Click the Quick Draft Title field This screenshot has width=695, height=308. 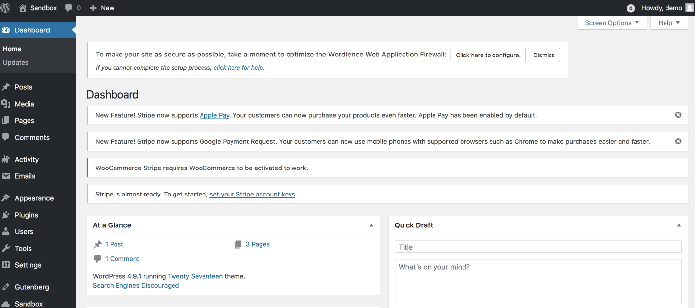click(538, 247)
